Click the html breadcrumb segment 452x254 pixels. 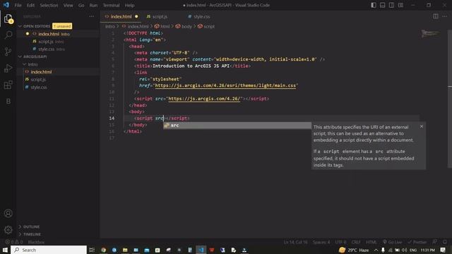(162, 27)
